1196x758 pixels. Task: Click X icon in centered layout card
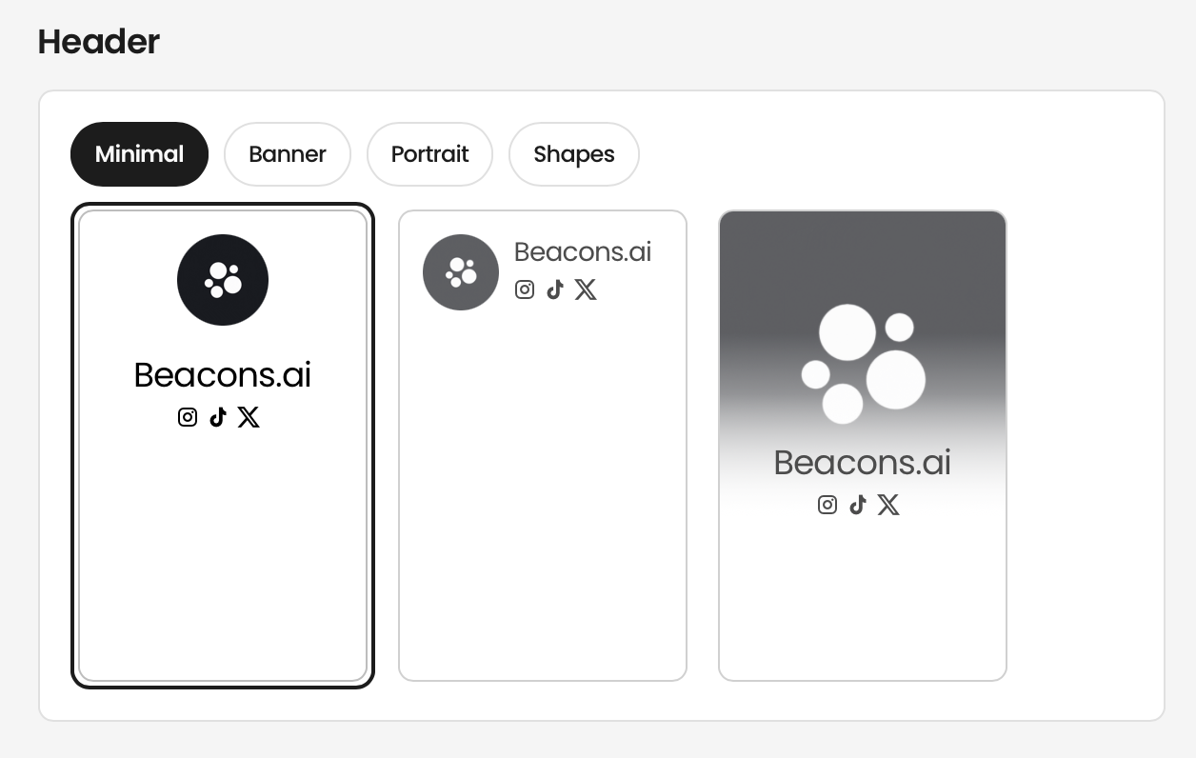[249, 417]
